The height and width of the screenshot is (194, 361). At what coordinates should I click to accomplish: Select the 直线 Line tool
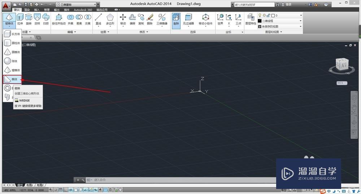pos(98,19)
